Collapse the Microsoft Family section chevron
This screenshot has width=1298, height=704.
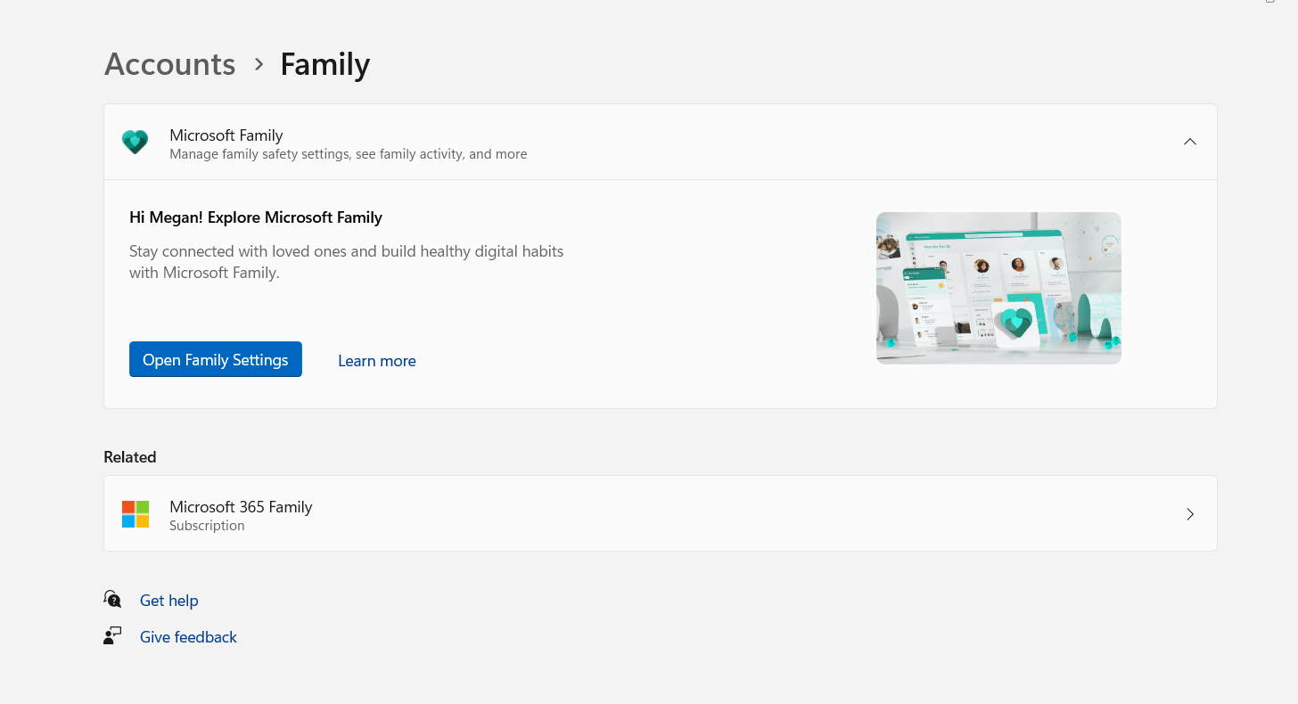1190,142
